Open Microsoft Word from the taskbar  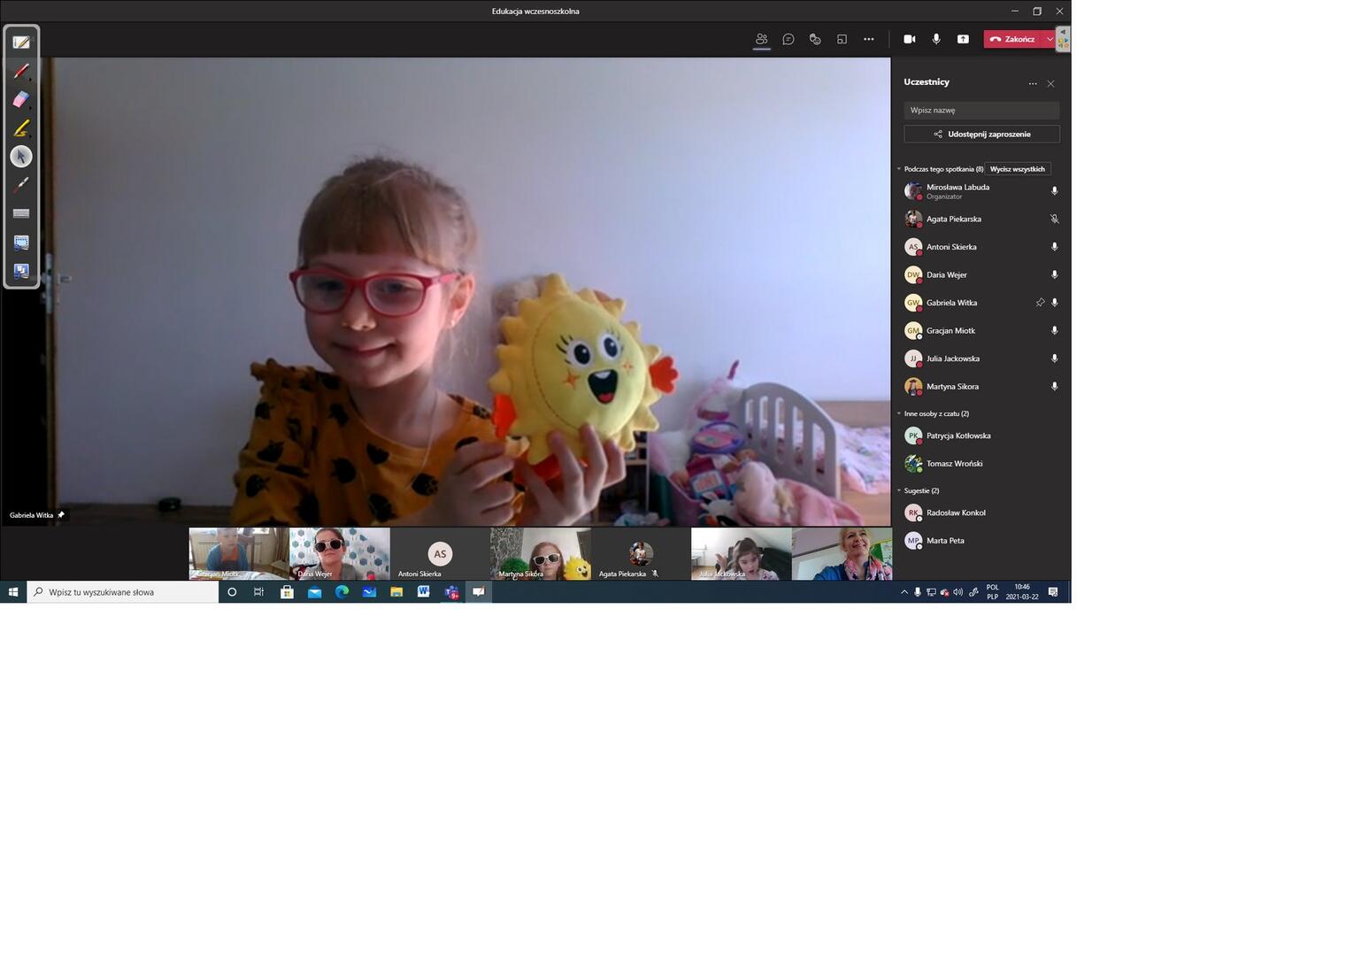[424, 592]
